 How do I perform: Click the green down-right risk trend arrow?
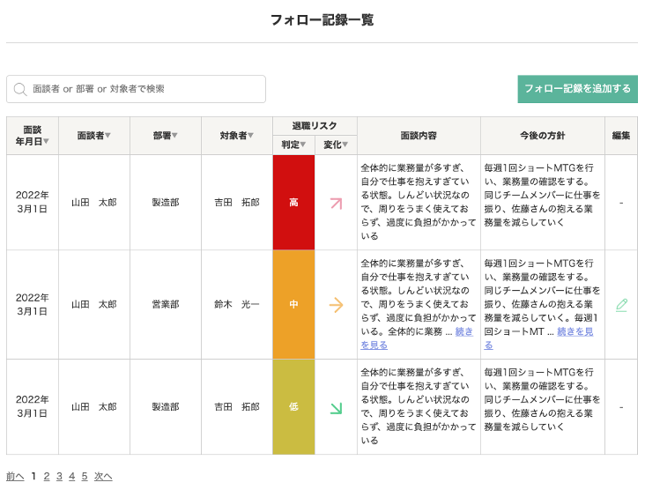coord(336,408)
